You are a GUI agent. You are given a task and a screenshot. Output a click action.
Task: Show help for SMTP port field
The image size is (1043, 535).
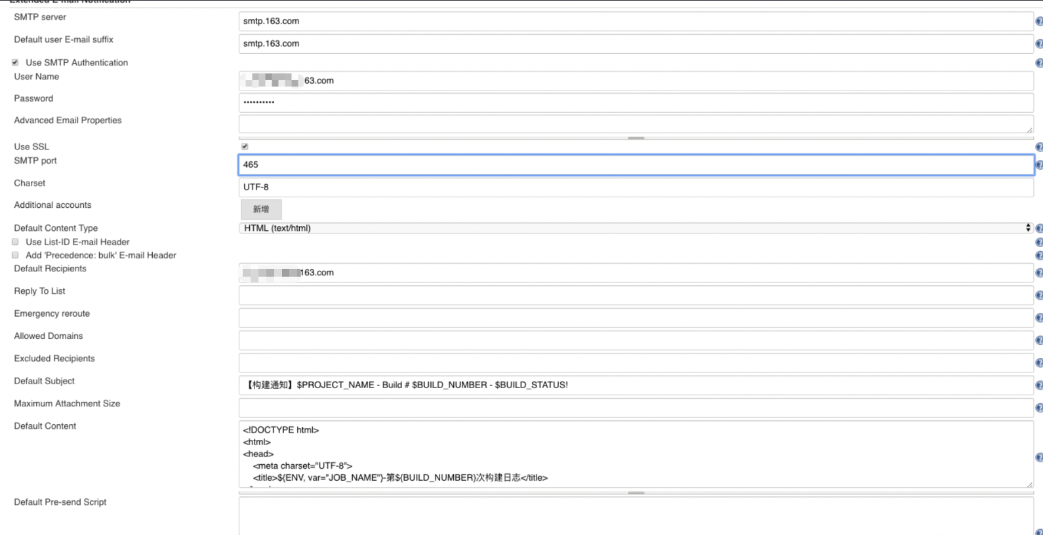(x=1038, y=165)
